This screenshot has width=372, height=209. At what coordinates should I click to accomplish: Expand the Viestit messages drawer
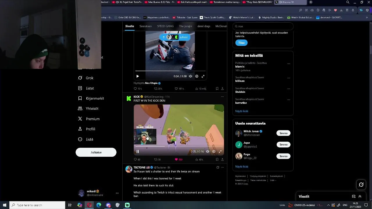coord(360,197)
